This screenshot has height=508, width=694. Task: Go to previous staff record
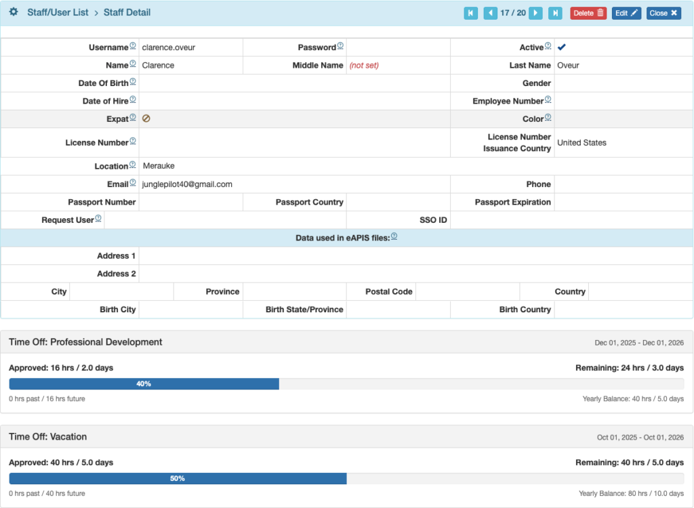pos(490,13)
